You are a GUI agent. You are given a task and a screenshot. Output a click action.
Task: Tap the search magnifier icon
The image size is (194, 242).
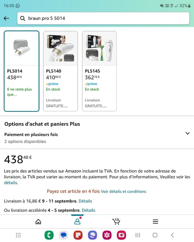pos(23,18)
